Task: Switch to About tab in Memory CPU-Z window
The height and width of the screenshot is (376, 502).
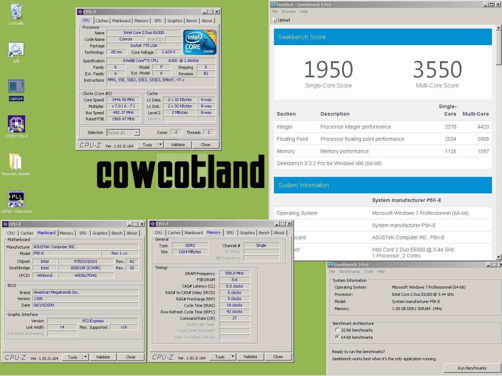Action: (x=279, y=233)
